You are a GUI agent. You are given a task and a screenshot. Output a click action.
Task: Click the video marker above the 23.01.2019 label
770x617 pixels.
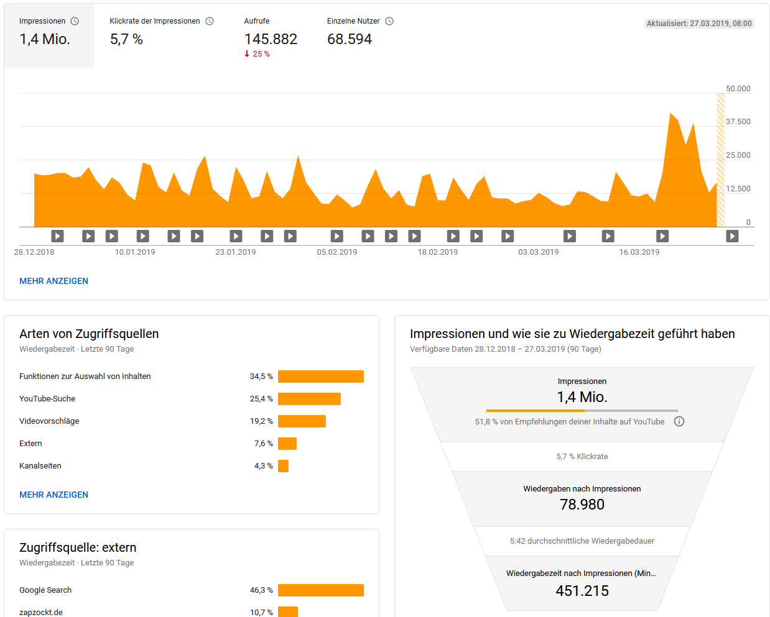[x=236, y=236]
